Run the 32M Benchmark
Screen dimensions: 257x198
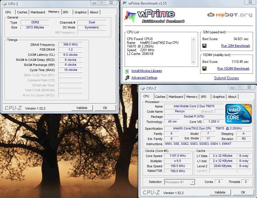tap(236, 46)
